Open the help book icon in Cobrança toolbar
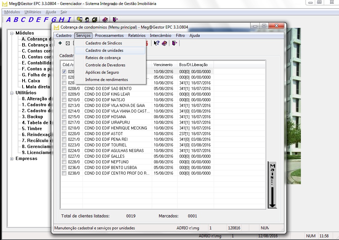This screenshot has height=240, width=339. click(164, 43)
